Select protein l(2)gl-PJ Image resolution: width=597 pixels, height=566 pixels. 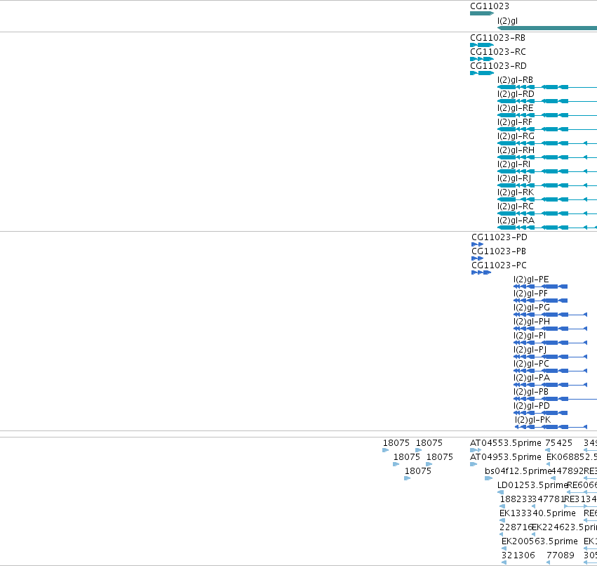[x=551, y=357]
